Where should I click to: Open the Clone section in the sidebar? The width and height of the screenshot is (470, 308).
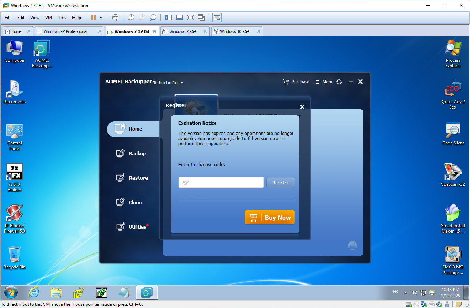click(129, 202)
